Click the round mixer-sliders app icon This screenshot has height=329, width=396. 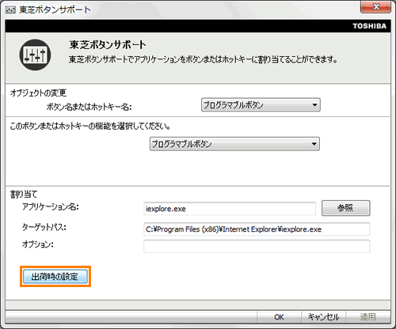(35, 55)
